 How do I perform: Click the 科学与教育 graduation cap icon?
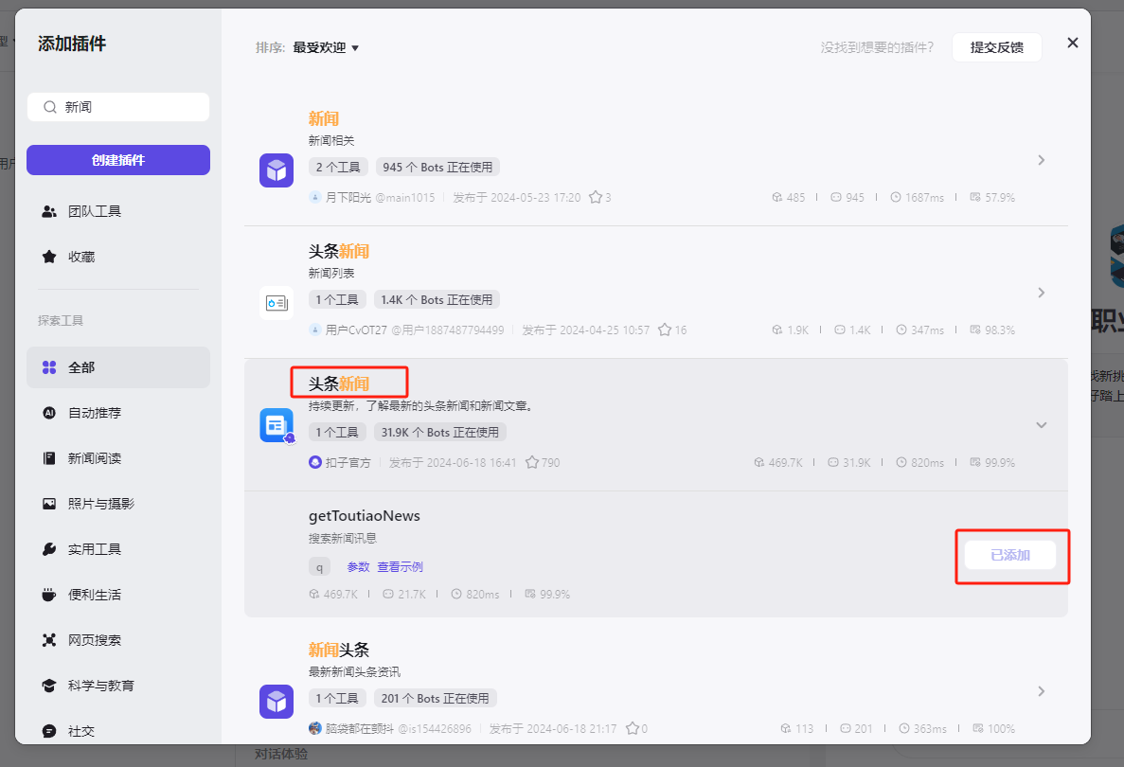[x=48, y=686]
